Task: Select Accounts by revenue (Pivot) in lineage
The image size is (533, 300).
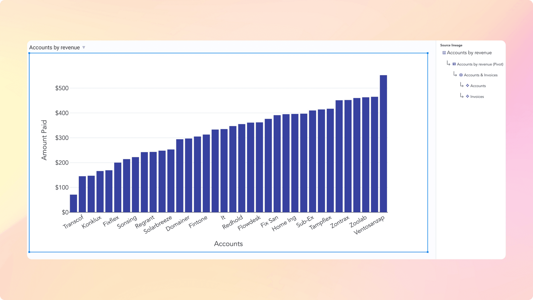Action: click(x=480, y=64)
